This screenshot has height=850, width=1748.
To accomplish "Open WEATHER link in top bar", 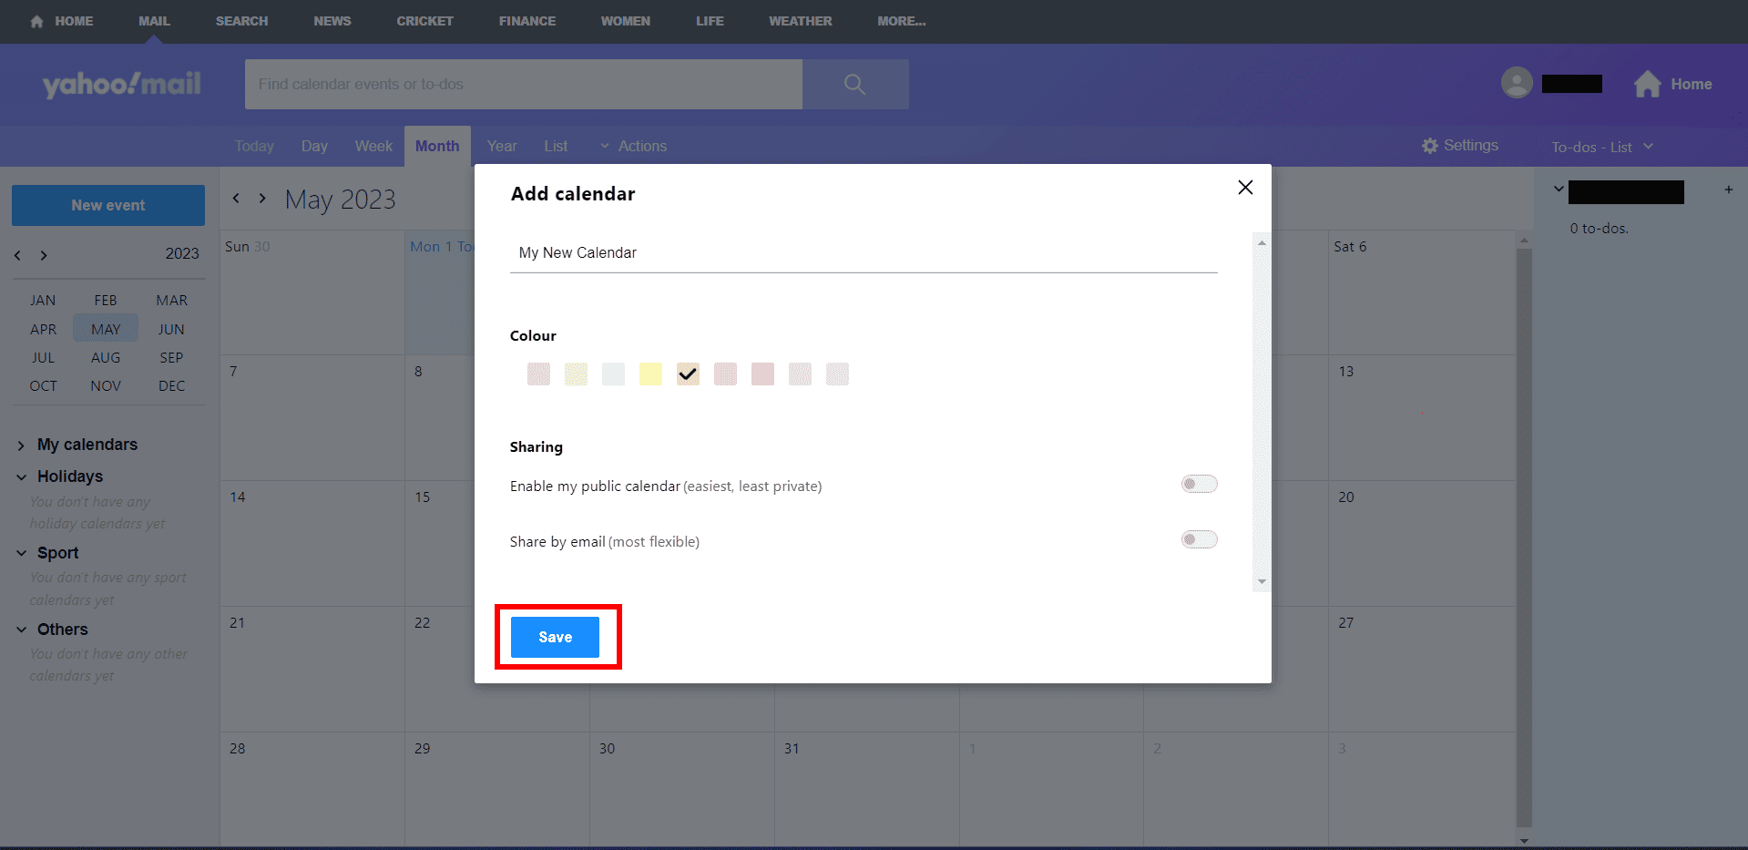I will [801, 21].
